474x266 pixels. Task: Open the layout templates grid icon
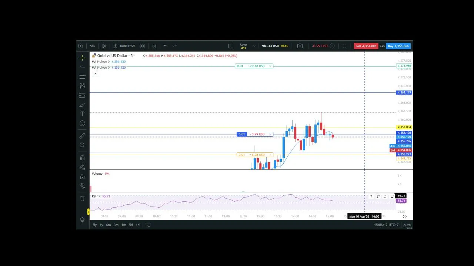point(142,46)
